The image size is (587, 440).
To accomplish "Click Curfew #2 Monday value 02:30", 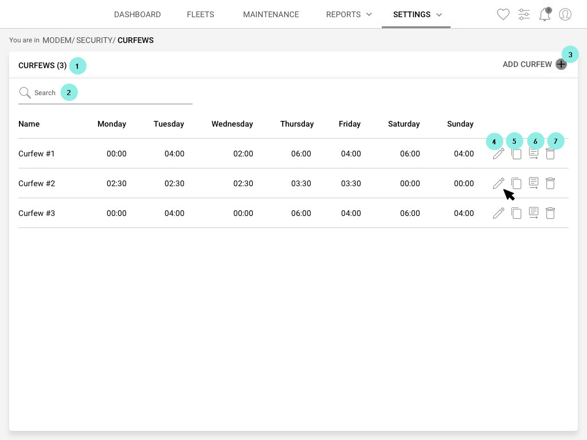I will [116, 183].
